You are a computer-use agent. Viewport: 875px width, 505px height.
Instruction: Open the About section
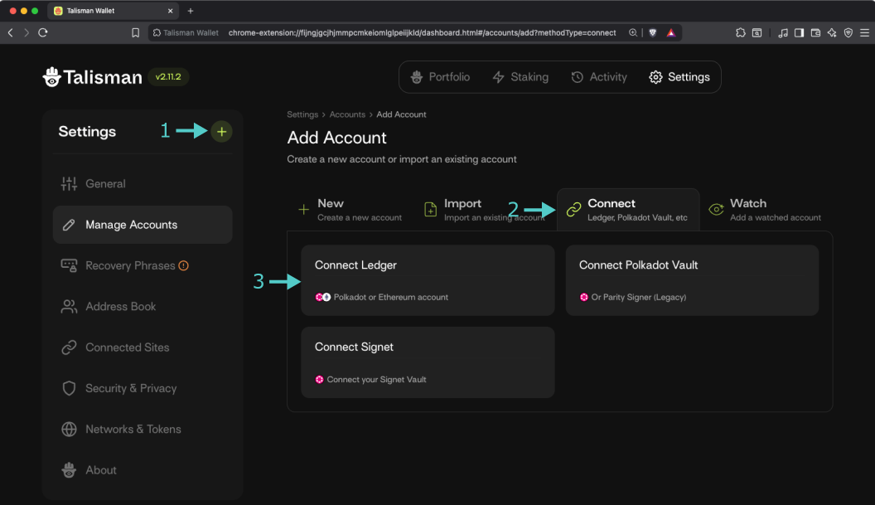point(143,470)
